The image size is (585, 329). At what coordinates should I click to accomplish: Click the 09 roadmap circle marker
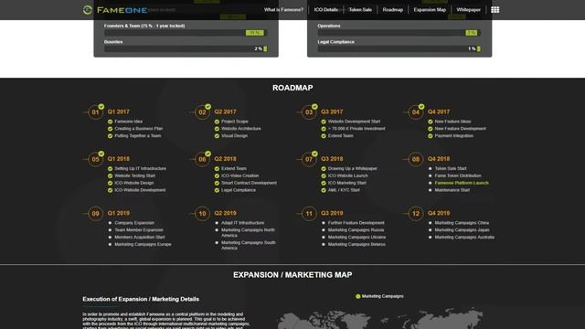tap(95, 214)
